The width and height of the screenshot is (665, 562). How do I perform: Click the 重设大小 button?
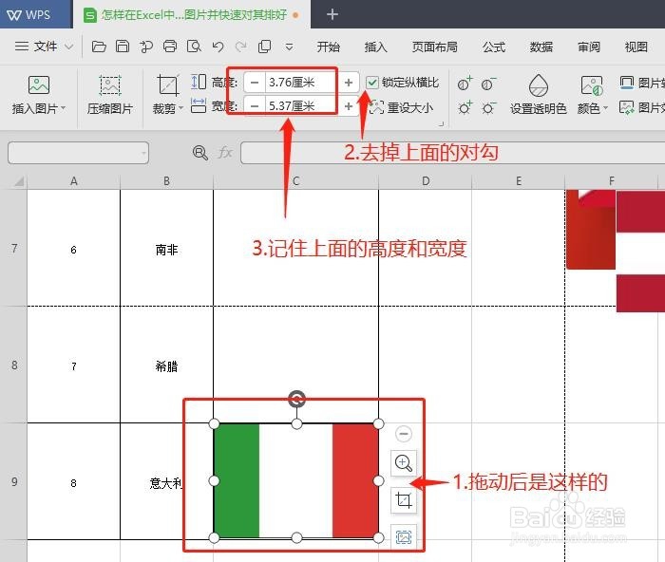click(x=401, y=107)
